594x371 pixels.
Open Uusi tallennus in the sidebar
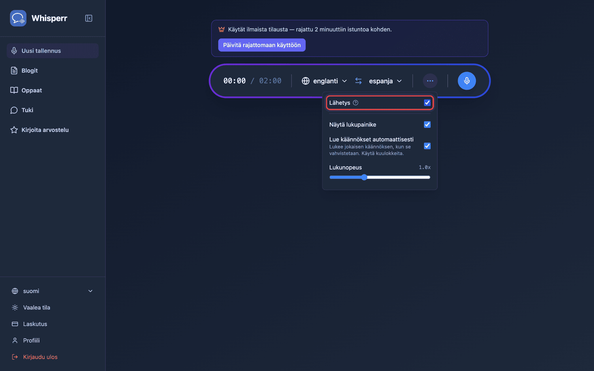click(52, 51)
